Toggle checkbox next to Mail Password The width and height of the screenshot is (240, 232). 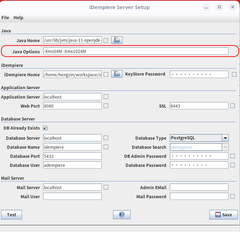point(232,196)
